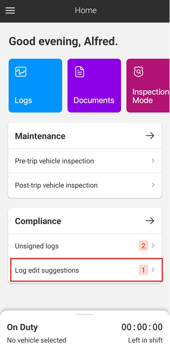Click the Maintenance arrow icon
The width and height of the screenshot is (170, 350).
tap(150, 136)
